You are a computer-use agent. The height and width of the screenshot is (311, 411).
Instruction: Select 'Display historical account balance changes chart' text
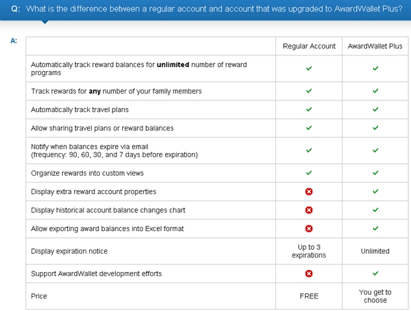(x=108, y=211)
